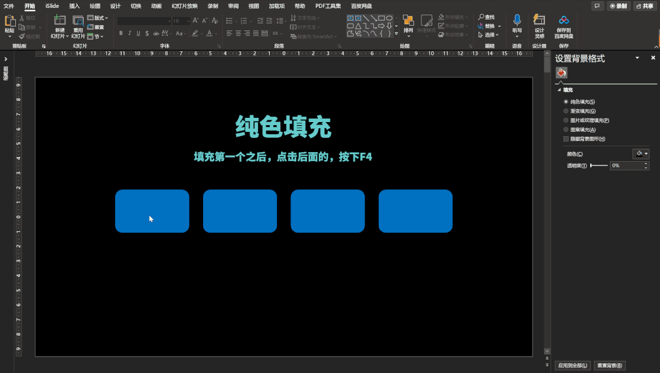Screen dimensions: 660x373
Task: Open the 颜色 fill color dropdown
Action: click(640, 154)
